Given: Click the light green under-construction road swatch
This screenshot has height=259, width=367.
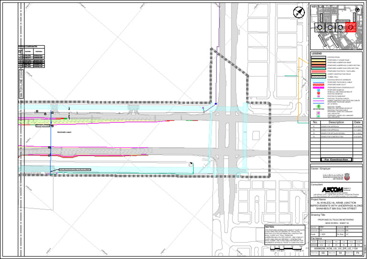Looking at the screenshot, I should pyautogui.click(x=318, y=75).
